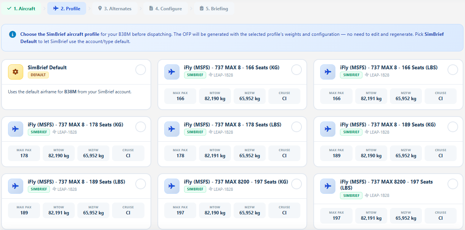
Task: Click the engine icon beside LEAP-1B28 in 8200 197 Seats (LBS)
Action: click(x=367, y=195)
